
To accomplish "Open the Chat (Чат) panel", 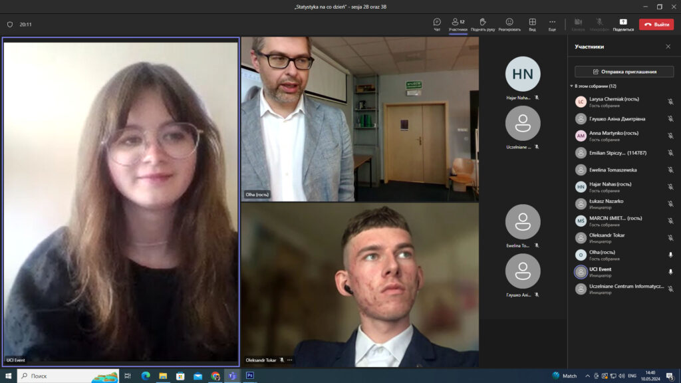I will [437, 24].
